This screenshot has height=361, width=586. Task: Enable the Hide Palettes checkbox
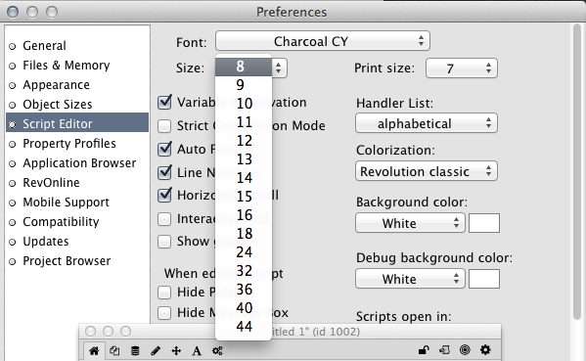pyautogui.click(x=164, y=293)
